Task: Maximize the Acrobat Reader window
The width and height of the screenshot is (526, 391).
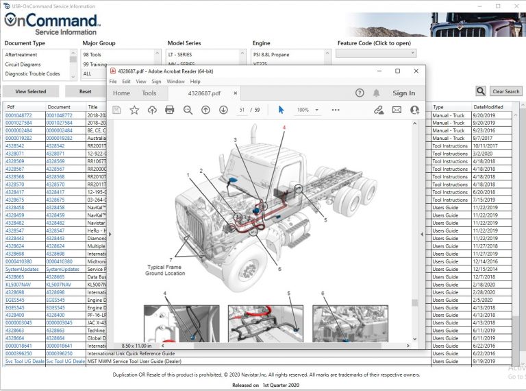Action: coord(397,71)
